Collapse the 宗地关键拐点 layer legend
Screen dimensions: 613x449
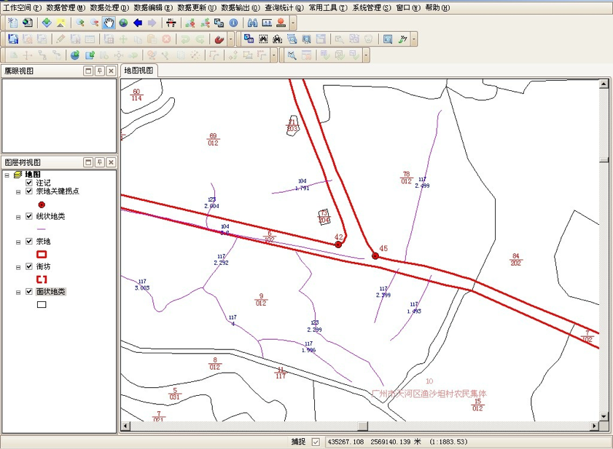point(18,192)
